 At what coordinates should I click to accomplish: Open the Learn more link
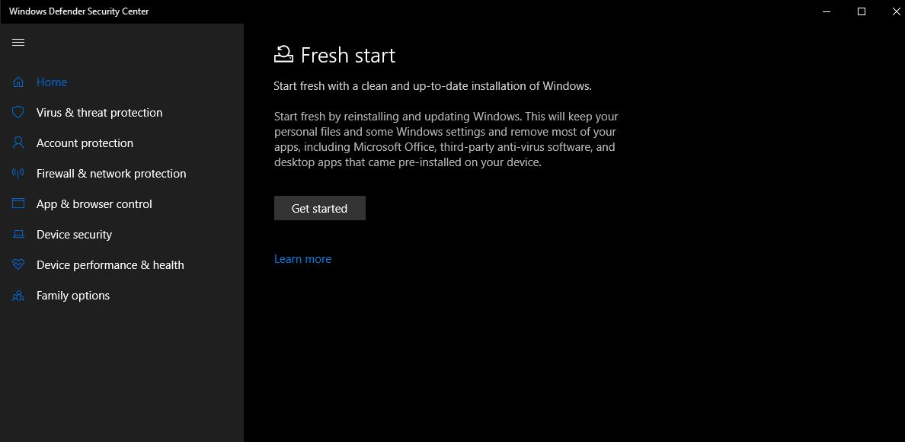coord(302,259)
